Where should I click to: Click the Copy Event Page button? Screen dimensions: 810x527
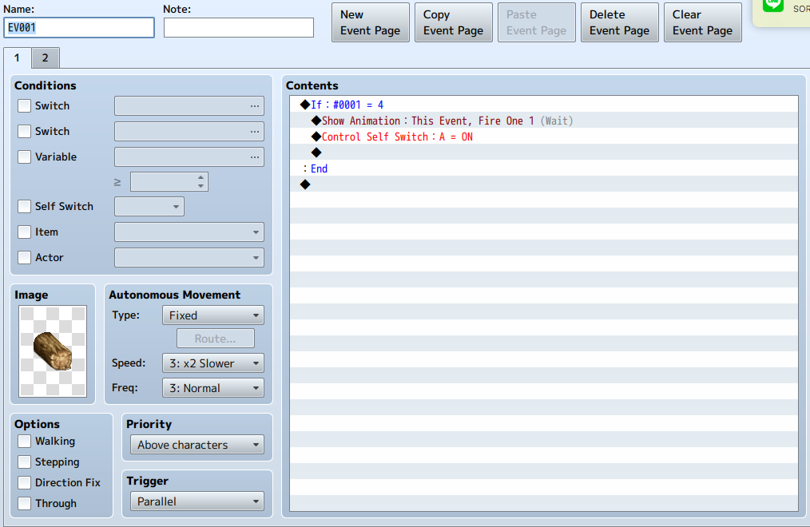click(x=454, y=22)
